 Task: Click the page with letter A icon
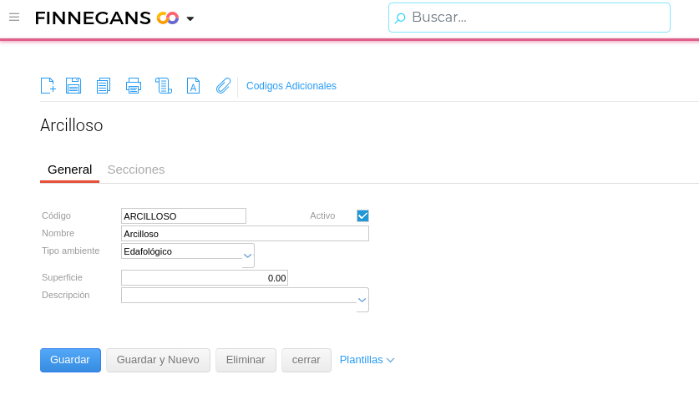click(193, 85)
